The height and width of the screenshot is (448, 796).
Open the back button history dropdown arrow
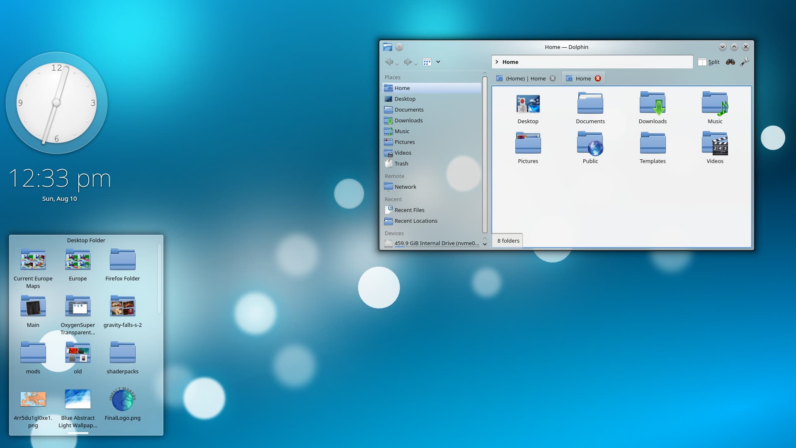(397, 64)
